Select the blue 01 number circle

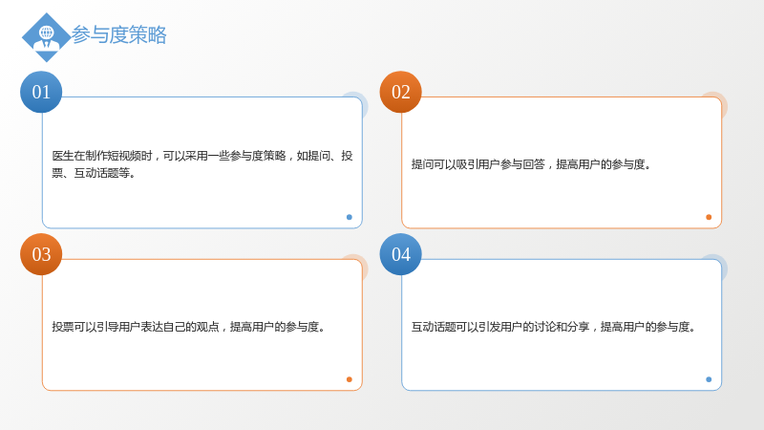pyautogui.click(x=41, y=92)
